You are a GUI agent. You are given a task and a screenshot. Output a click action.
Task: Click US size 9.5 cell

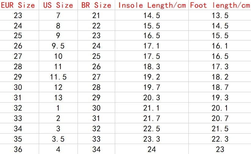click(x=58, y=46)
